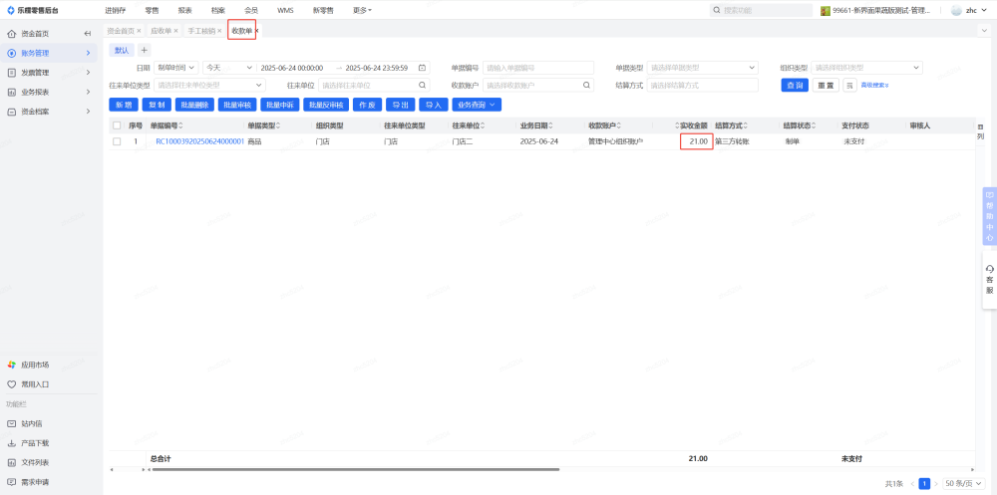Open 常用入口 heart icon in sidebar
This screenshot has width=997, height=495.
coord(12,383)
